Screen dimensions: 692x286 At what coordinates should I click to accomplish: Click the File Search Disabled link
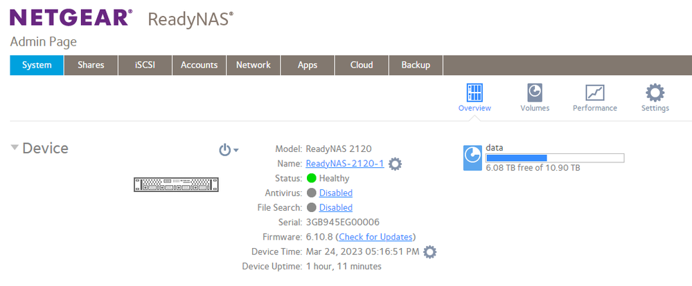[336, 207]
